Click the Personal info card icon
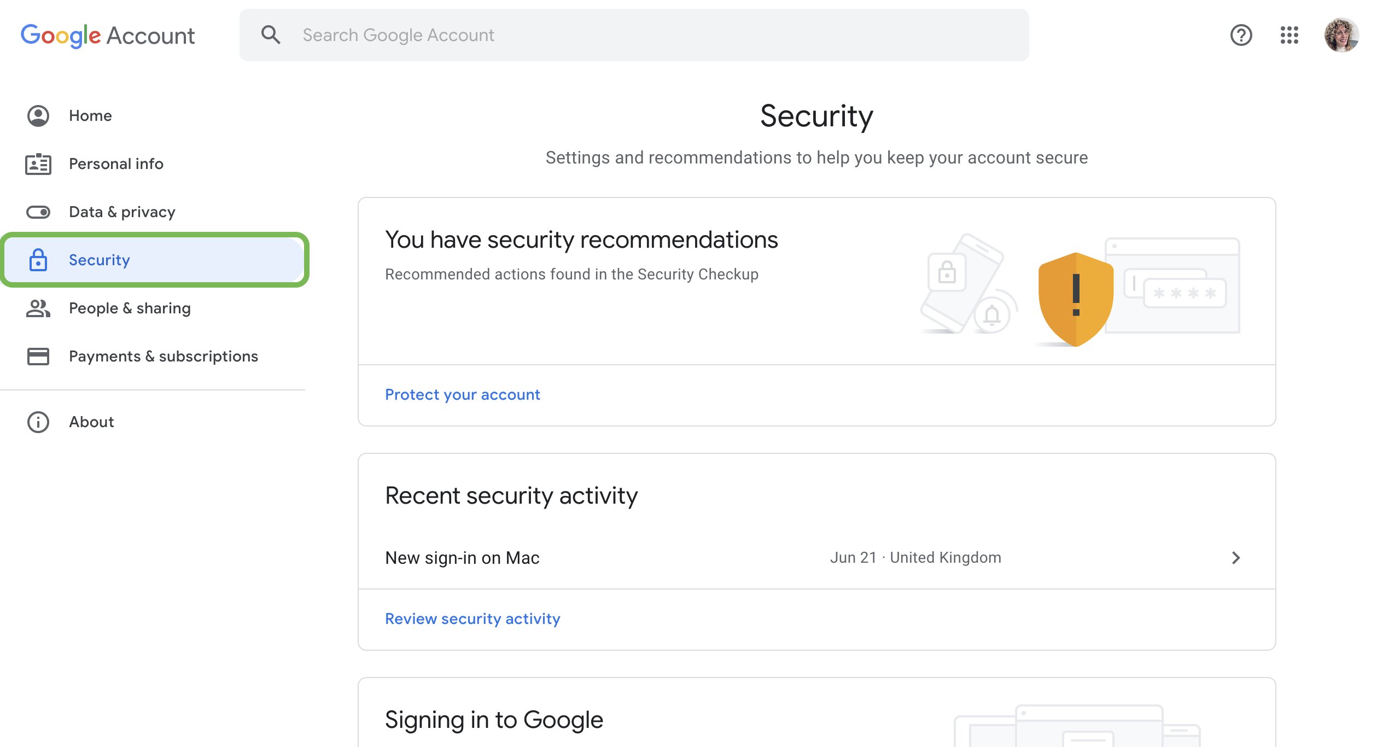The height and width of the screenshot is (747, 1377). coord(38,164)
